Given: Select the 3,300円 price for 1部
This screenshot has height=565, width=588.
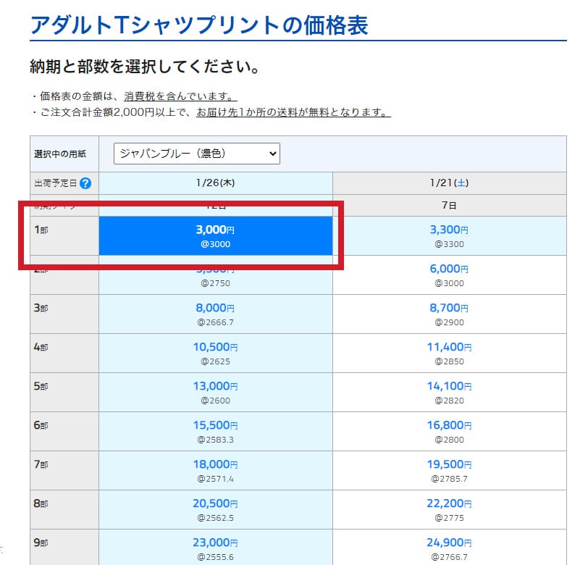Looking at the screenshot, I should coord(449,236).
